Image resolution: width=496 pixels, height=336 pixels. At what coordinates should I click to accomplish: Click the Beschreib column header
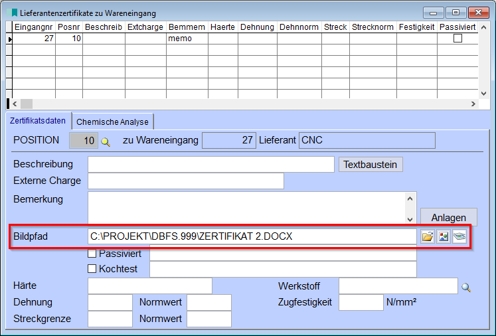tap(104, 27)
